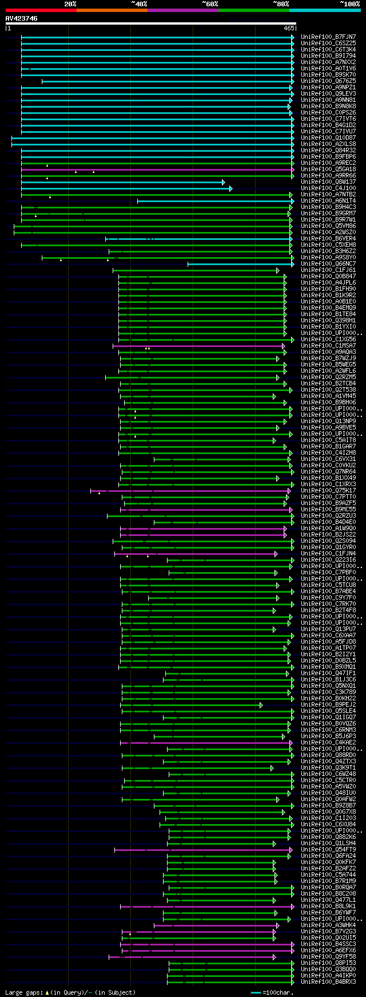The width and height of the screenshot is (366, 997).
Task: Select the UniRef100_B4BRX3 label
Action: [328, 982]
